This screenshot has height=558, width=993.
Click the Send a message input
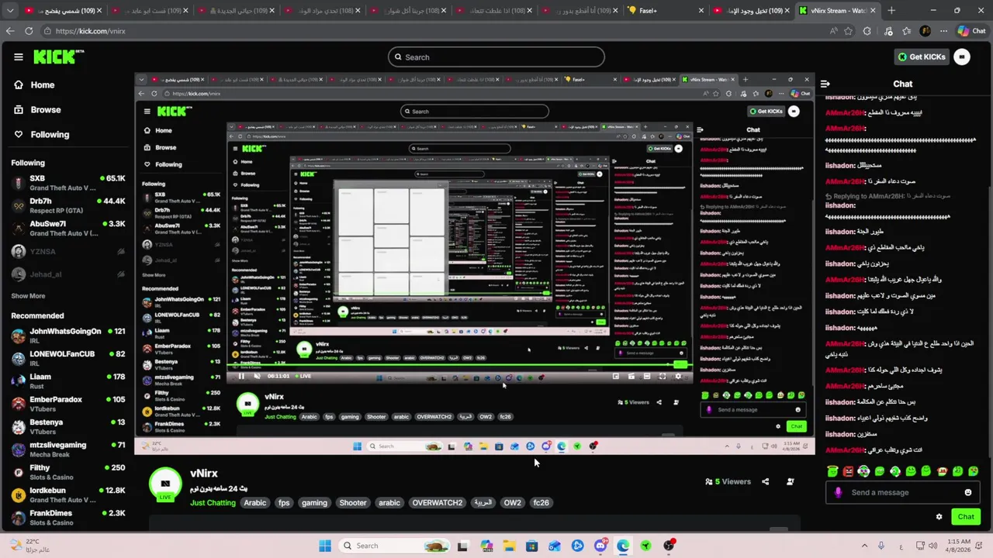click(x=901, y=492)
